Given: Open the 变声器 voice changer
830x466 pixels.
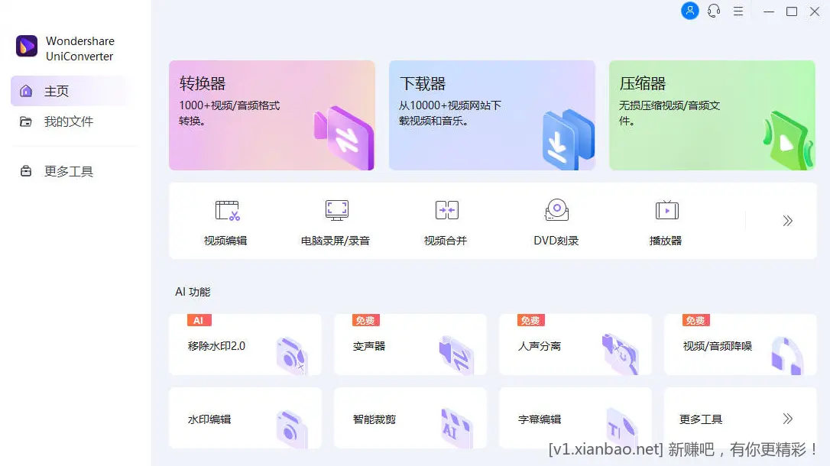Looking at the screenshot, I should click(x=410, y=345).
